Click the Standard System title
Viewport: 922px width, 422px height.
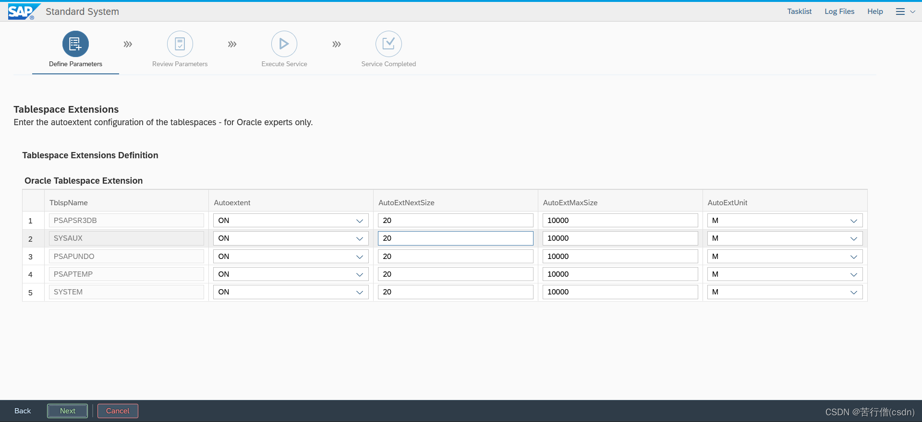(x=82, y=12)
